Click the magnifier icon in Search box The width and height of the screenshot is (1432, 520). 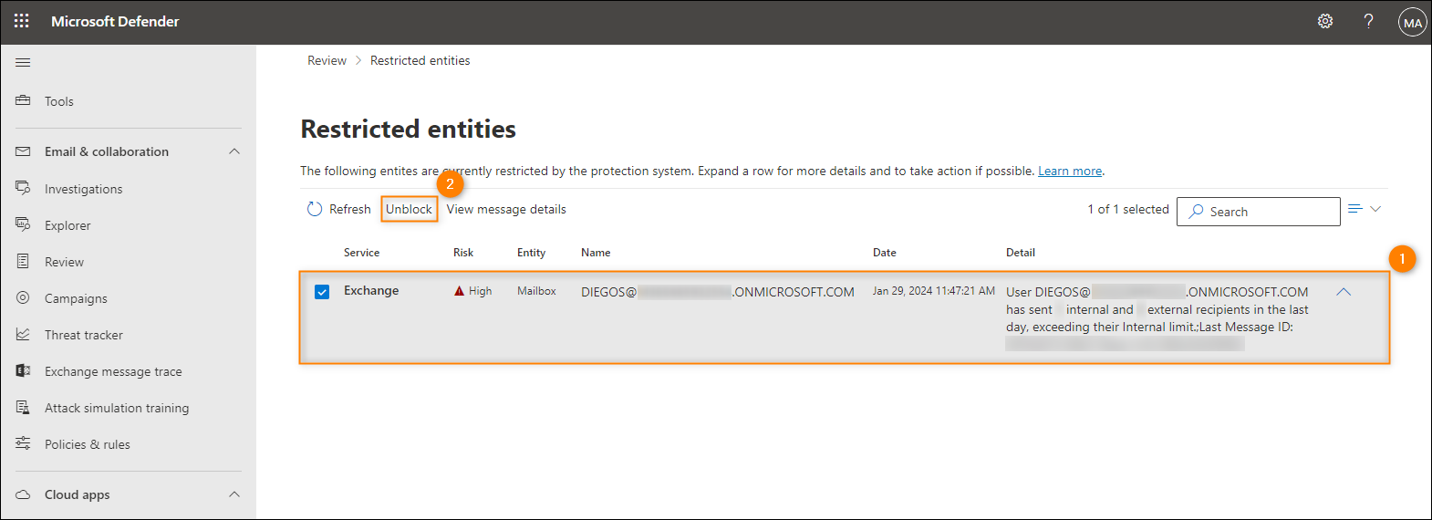[1196, 211]
